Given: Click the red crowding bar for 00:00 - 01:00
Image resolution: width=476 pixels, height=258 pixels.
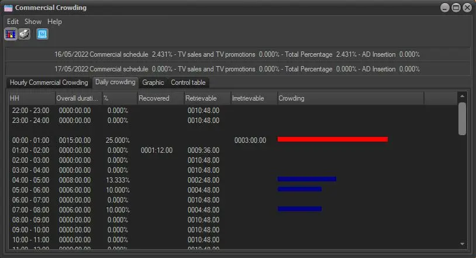Looking at the screenshot, I should click(332, 139).
